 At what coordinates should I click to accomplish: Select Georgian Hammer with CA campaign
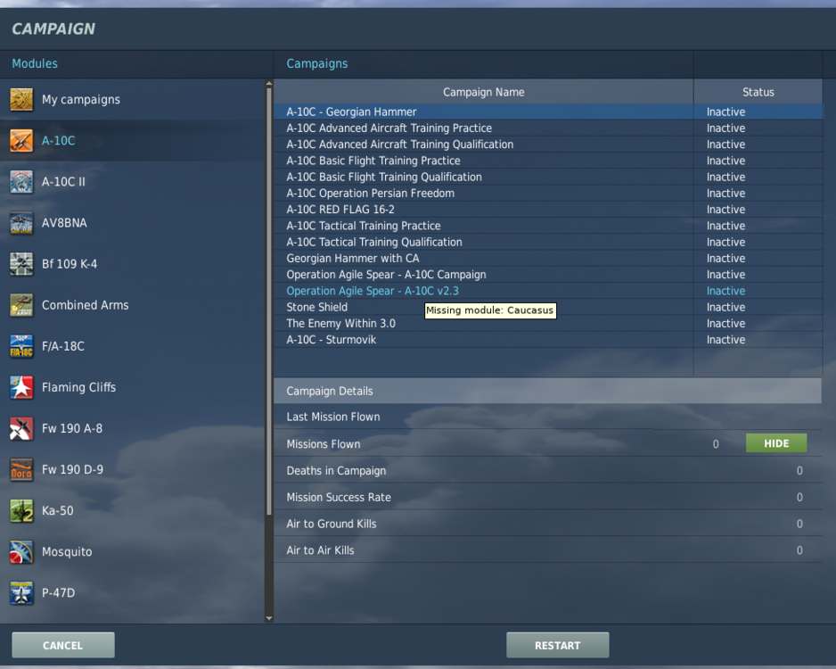tap(353, 258)
